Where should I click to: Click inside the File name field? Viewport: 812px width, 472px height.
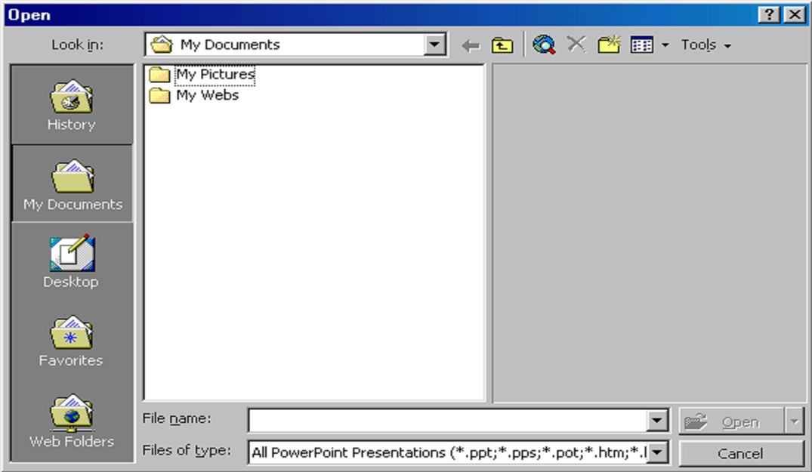[x=447, y=421]
